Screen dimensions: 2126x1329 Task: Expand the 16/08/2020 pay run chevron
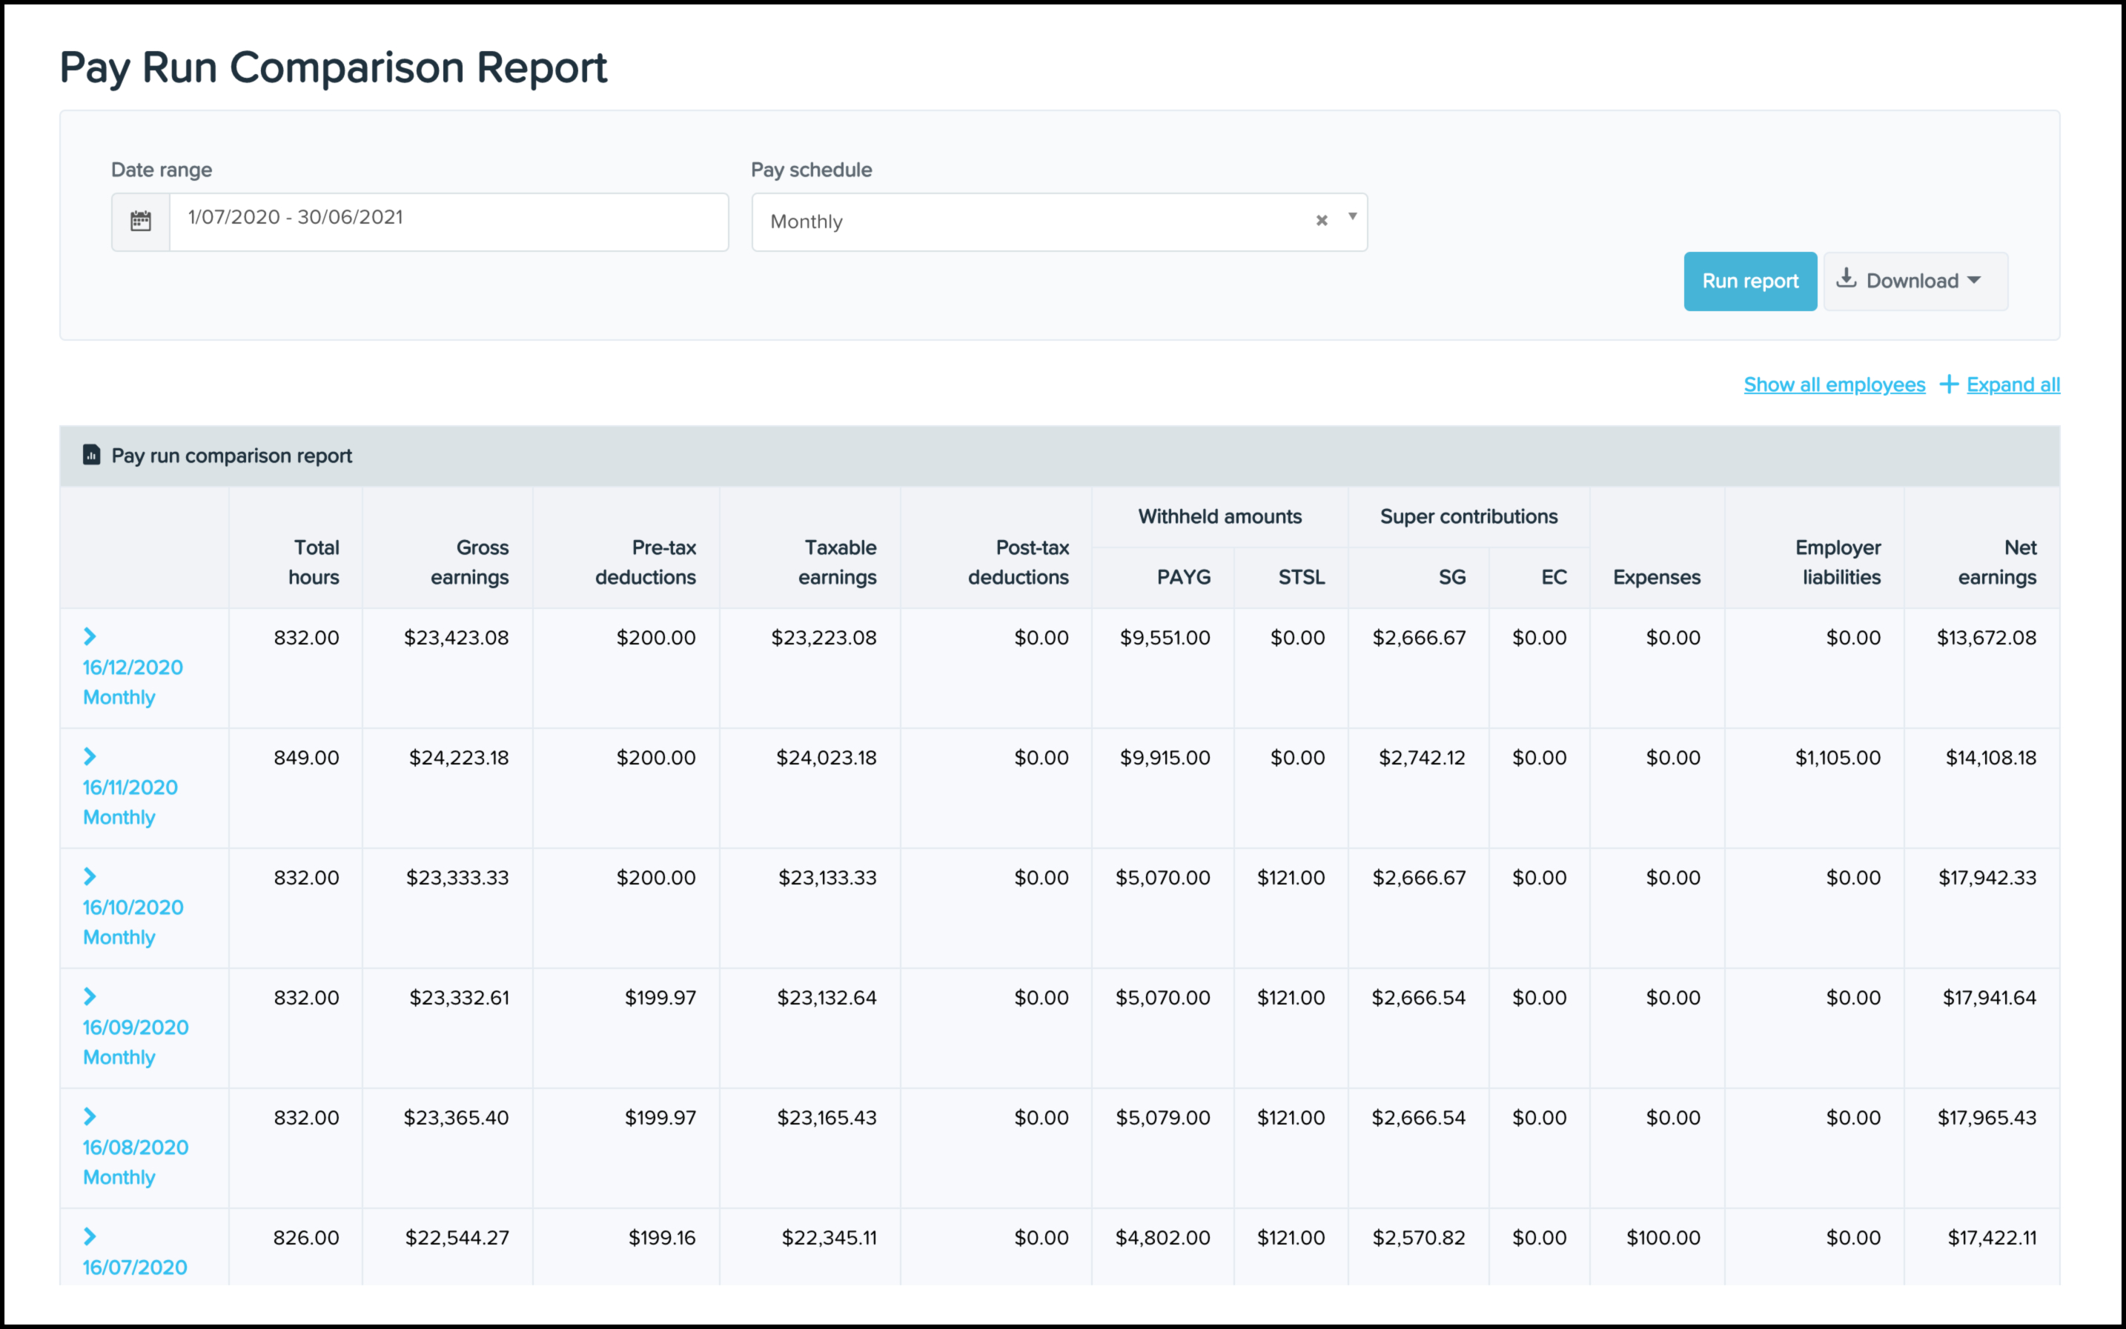(x=90, y=1116)
